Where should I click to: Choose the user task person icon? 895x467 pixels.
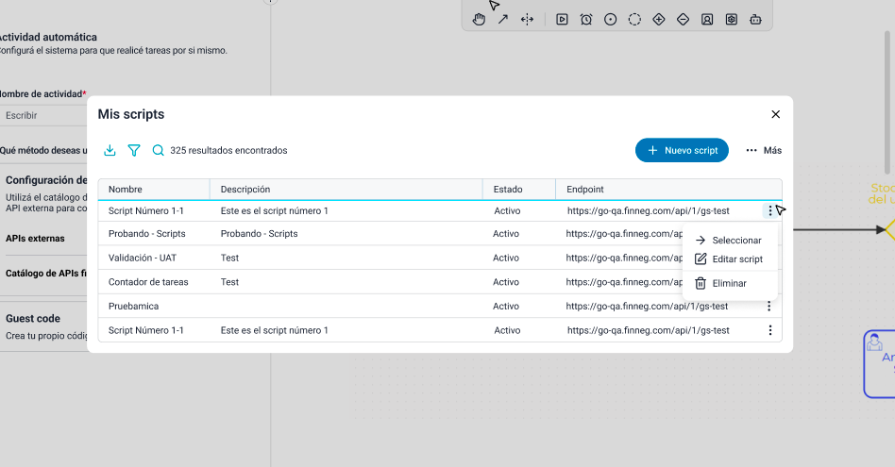[x=707, y=19]
